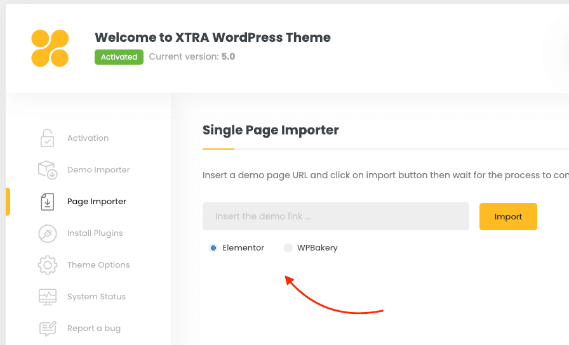Image resolution: width=569 pixels, height=345 pixels.
Task: Focus the demo link input field
Action: 336,216
